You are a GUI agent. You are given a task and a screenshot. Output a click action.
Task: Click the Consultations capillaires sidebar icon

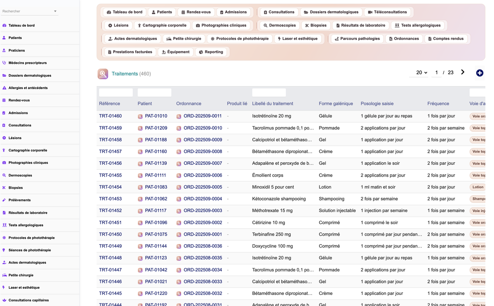click(4, 300)
